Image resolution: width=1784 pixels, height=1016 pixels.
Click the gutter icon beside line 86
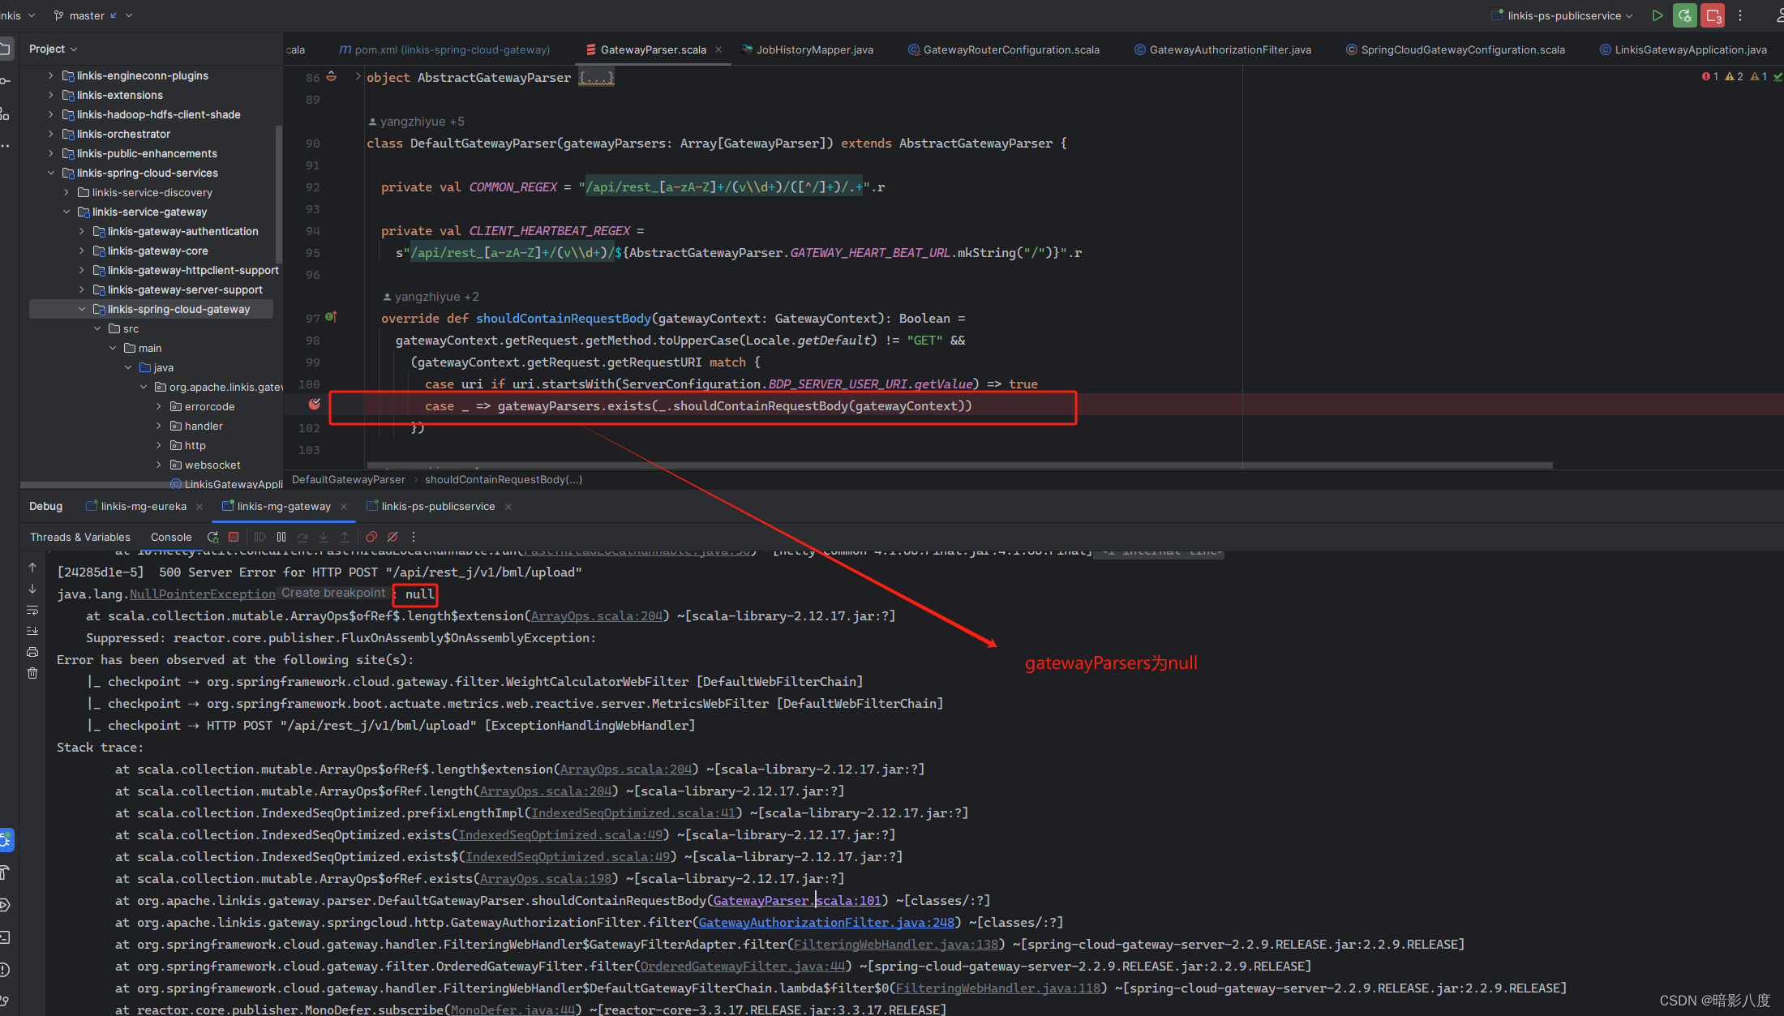pos(331,77)
